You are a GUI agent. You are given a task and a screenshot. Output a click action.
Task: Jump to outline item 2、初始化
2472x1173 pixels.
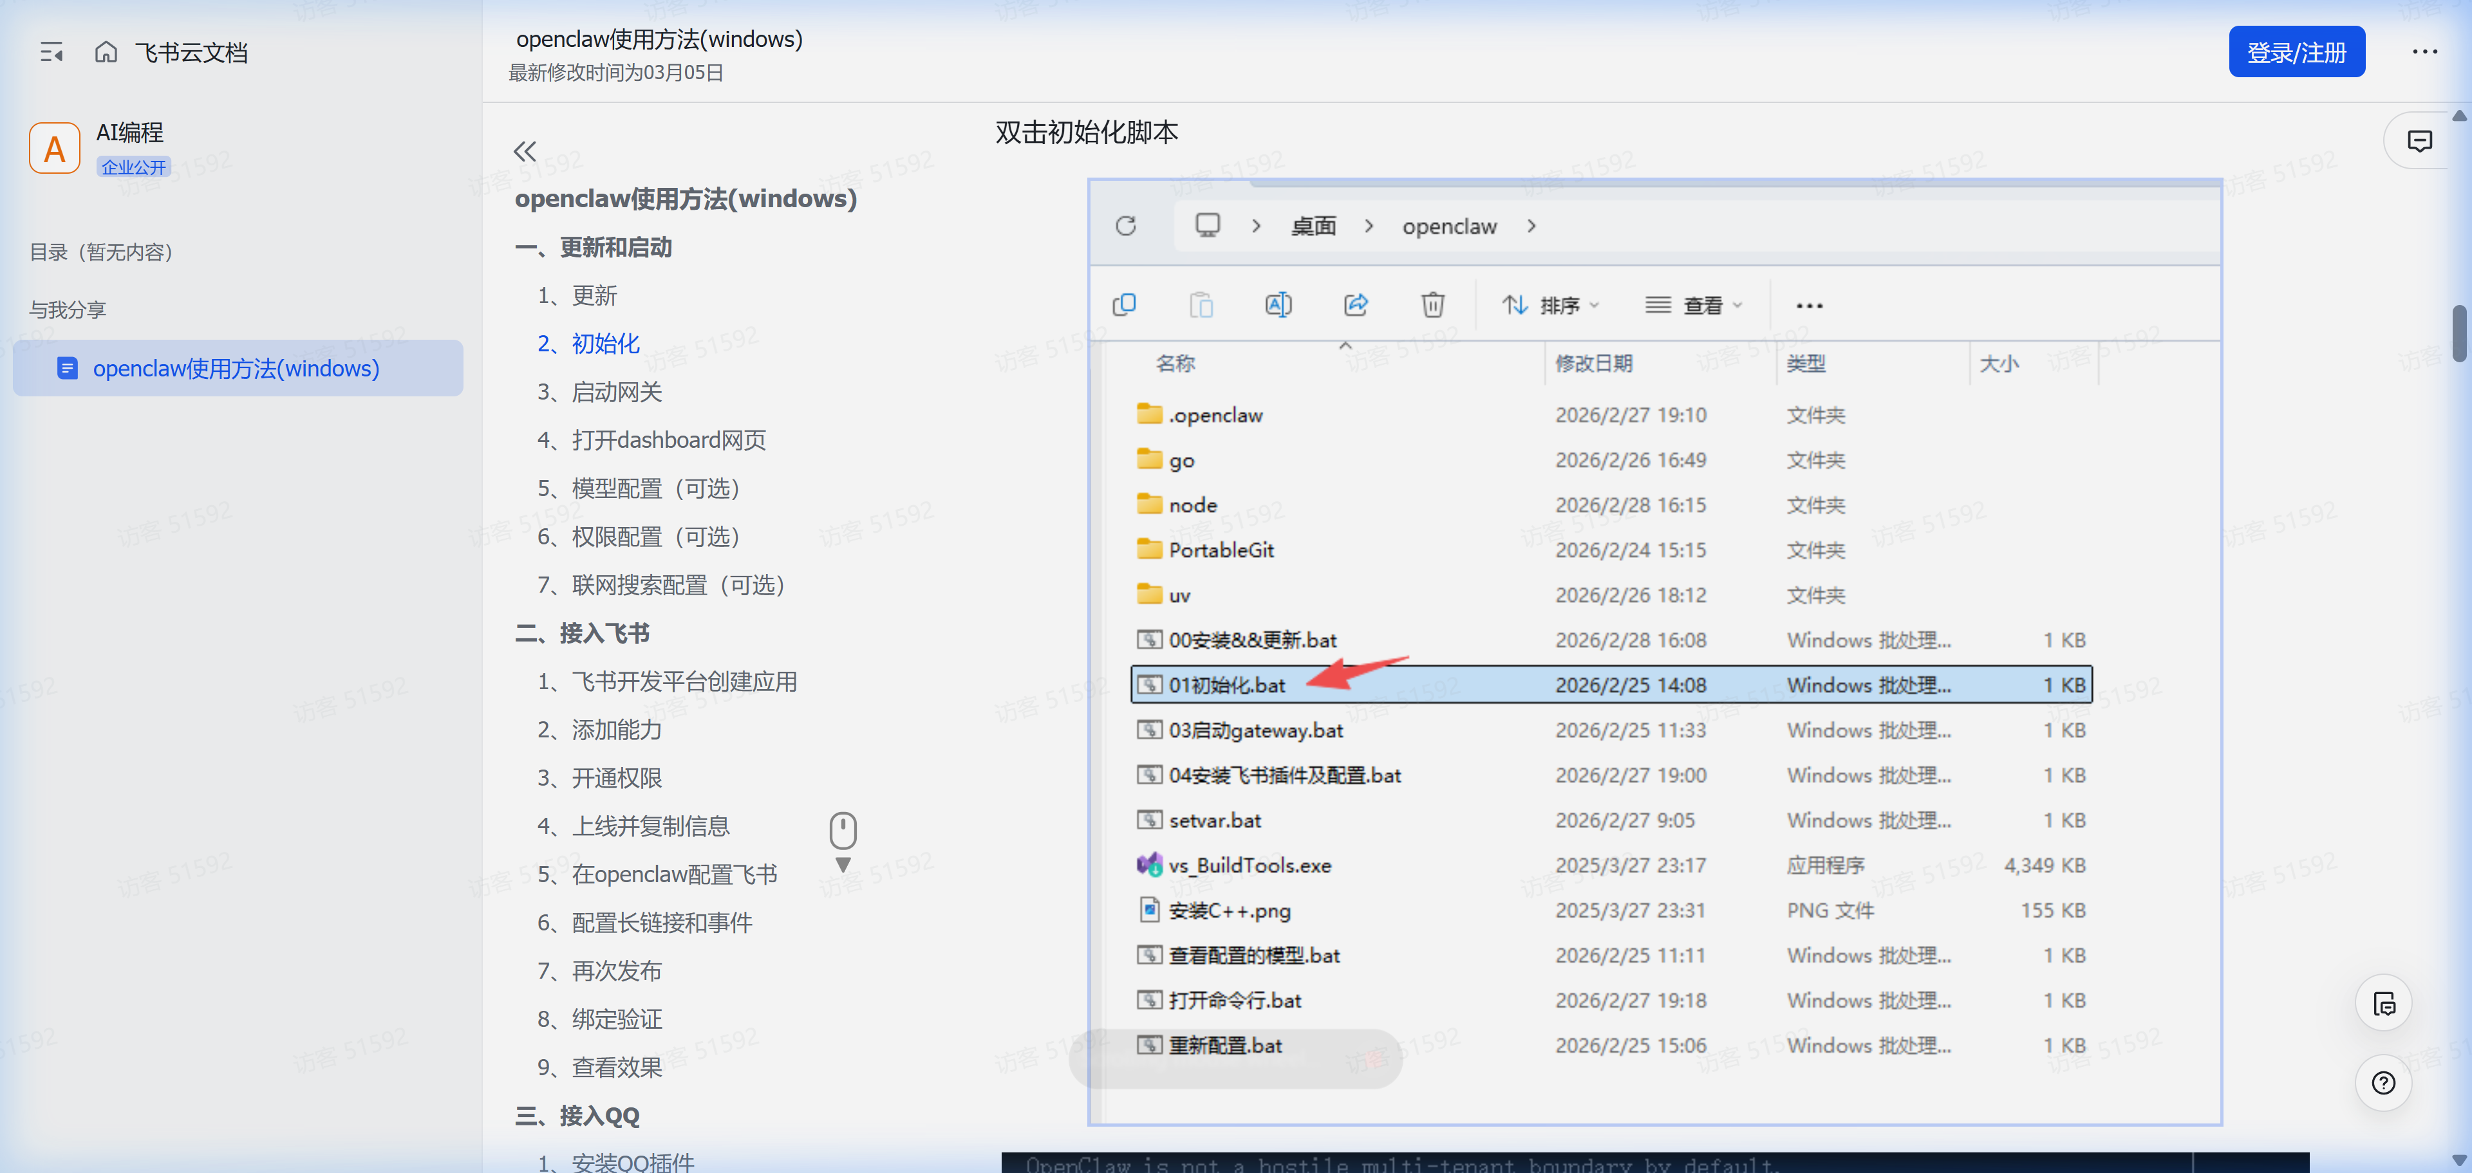tap(589, 344)
